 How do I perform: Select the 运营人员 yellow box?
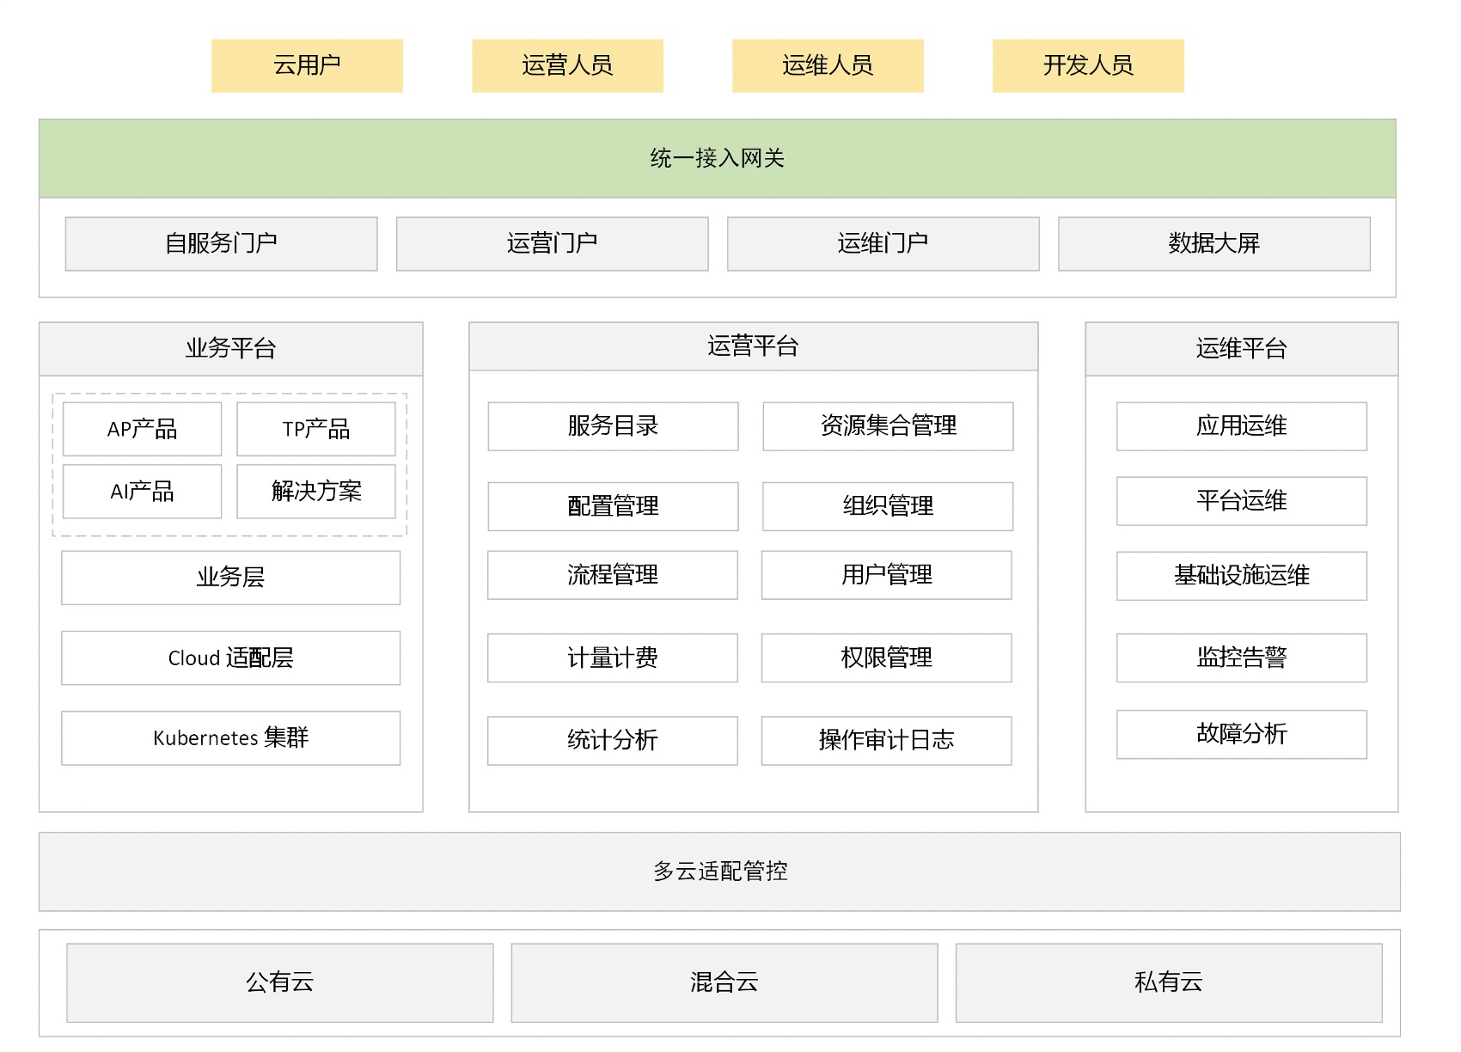click(x=567, y=65)
